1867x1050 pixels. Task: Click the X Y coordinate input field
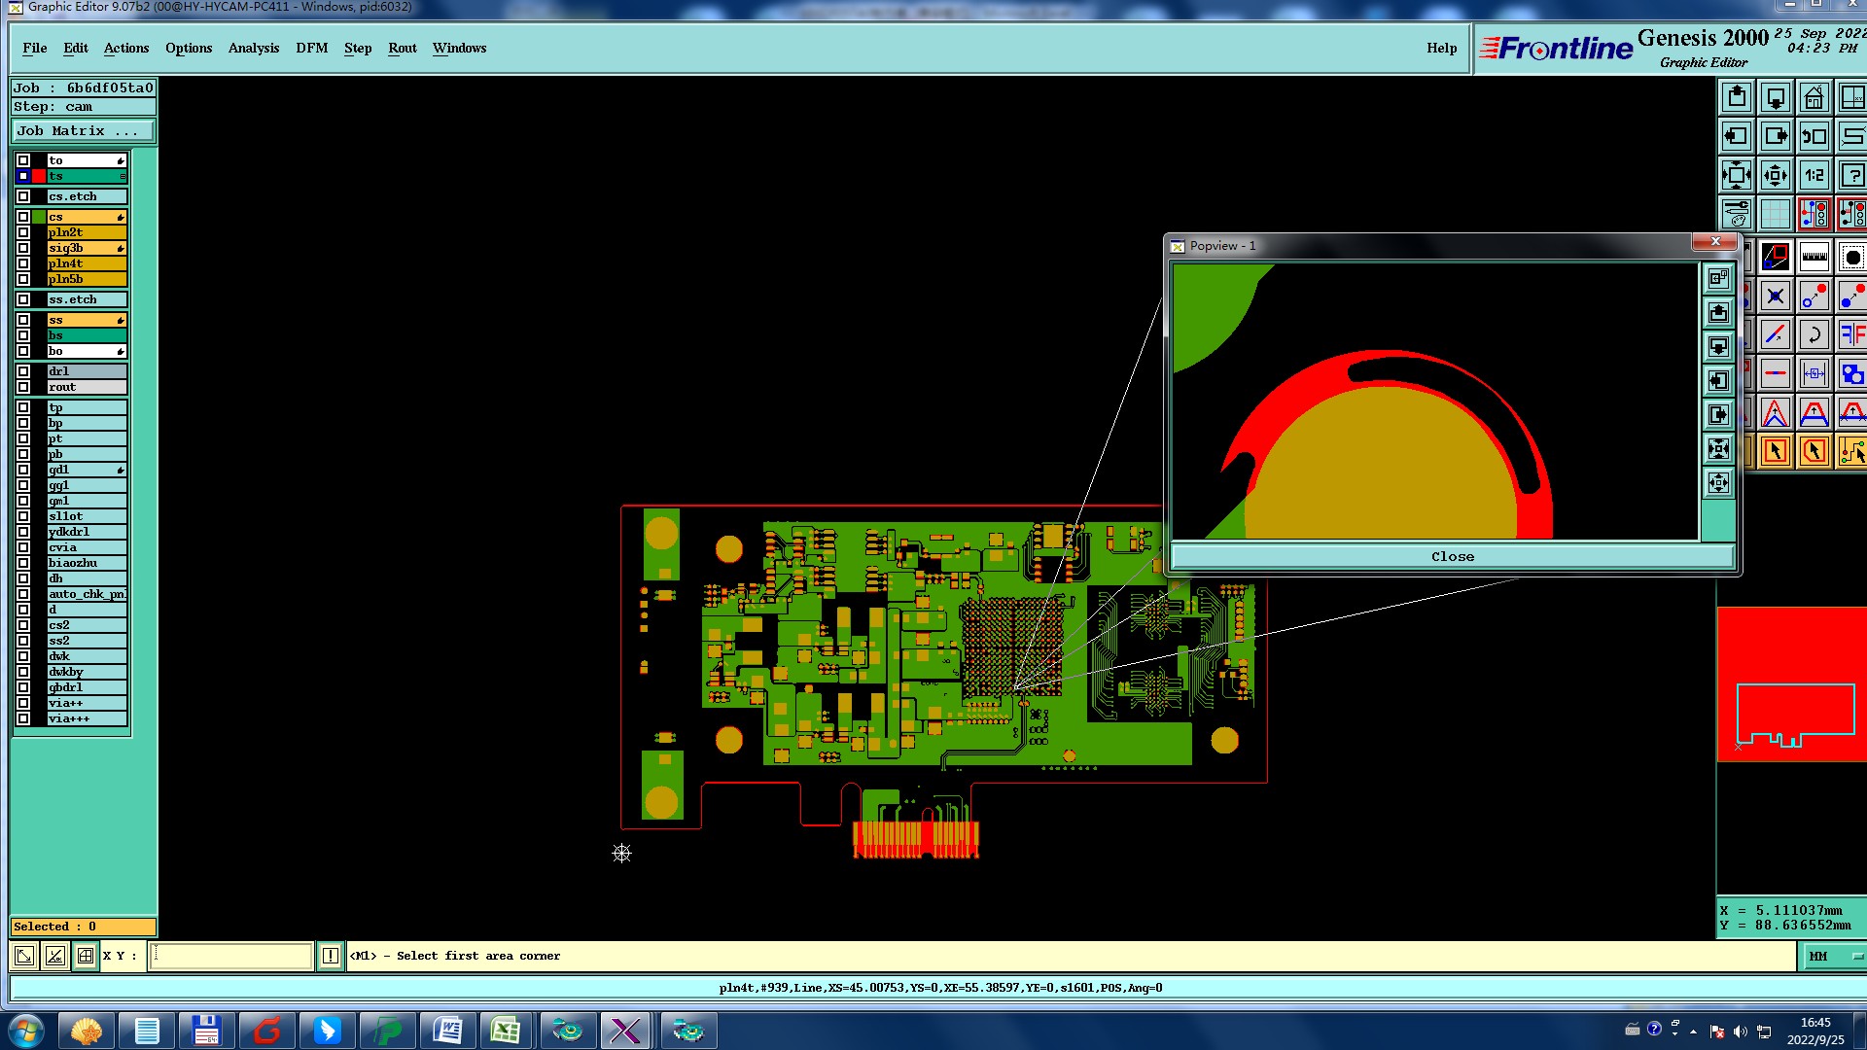click(x=231, y=957)
